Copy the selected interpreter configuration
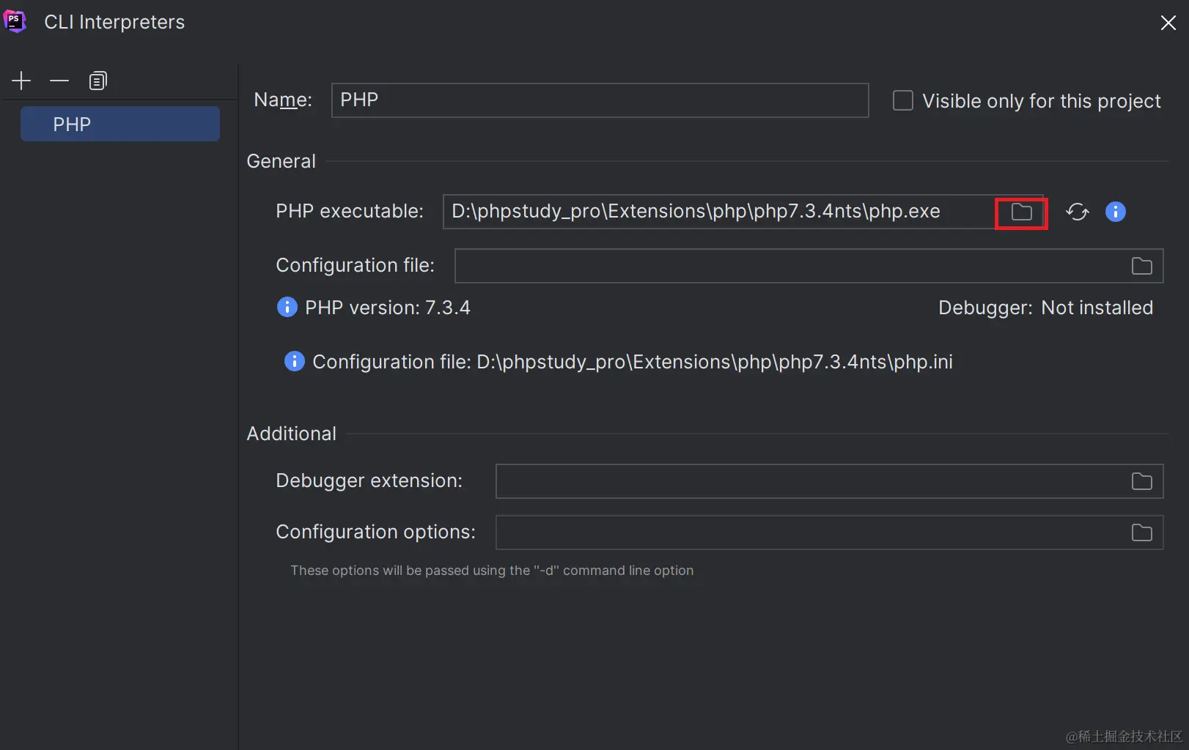1189x750 pixels. coord(97,81)
